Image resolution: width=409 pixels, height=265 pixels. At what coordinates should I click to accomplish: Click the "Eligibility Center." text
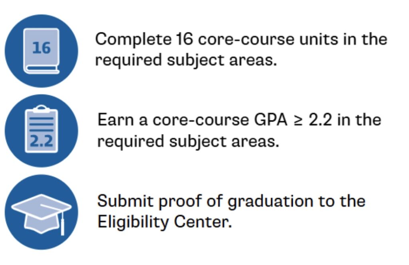(x=165, y=223)
